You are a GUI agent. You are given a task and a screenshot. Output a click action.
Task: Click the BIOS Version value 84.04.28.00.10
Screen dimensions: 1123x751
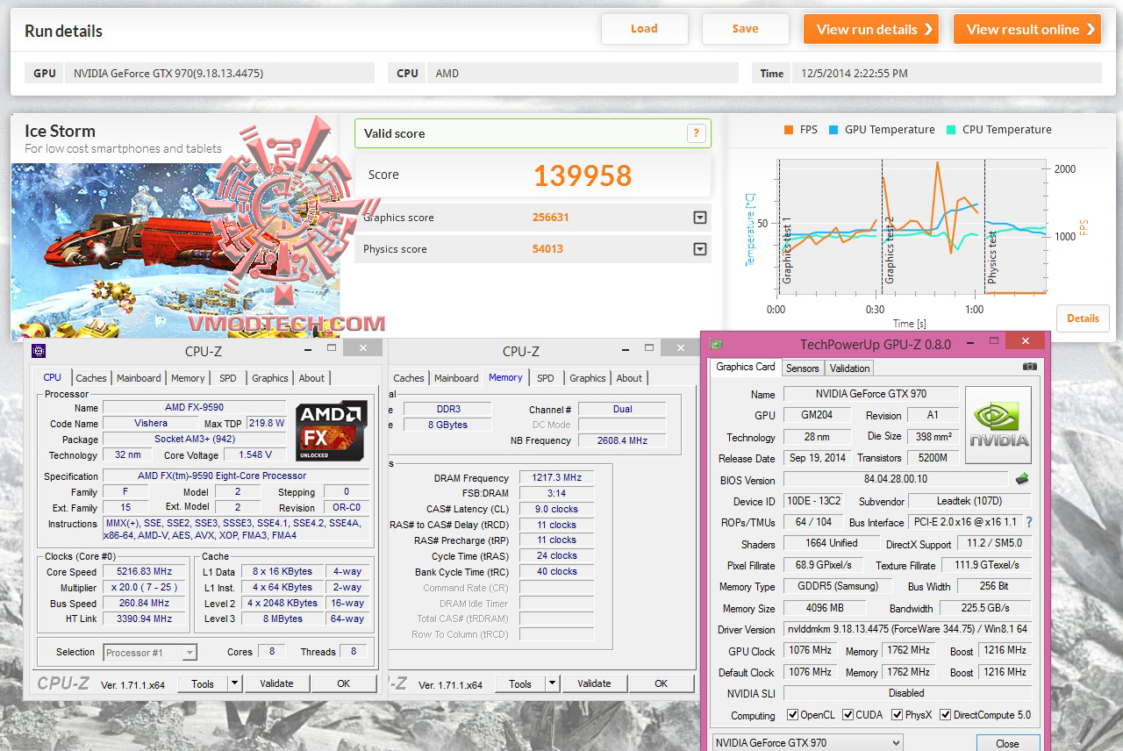coord(896,480)
